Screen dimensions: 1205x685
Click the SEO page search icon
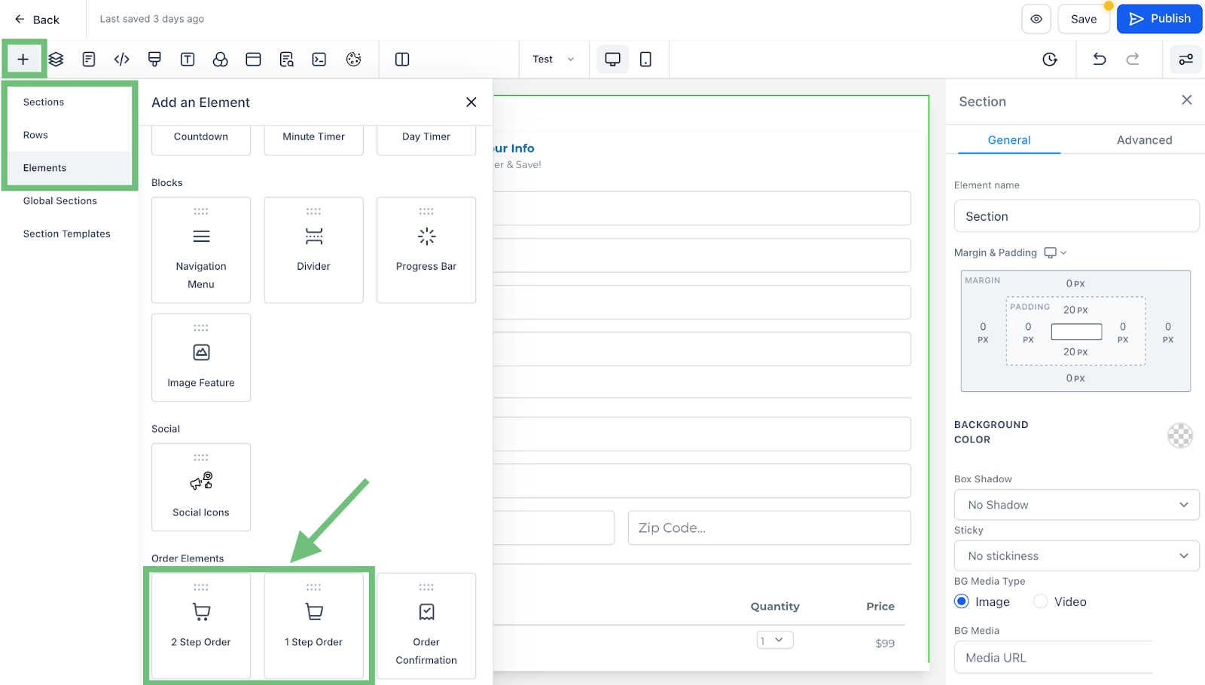coord(286,59)
